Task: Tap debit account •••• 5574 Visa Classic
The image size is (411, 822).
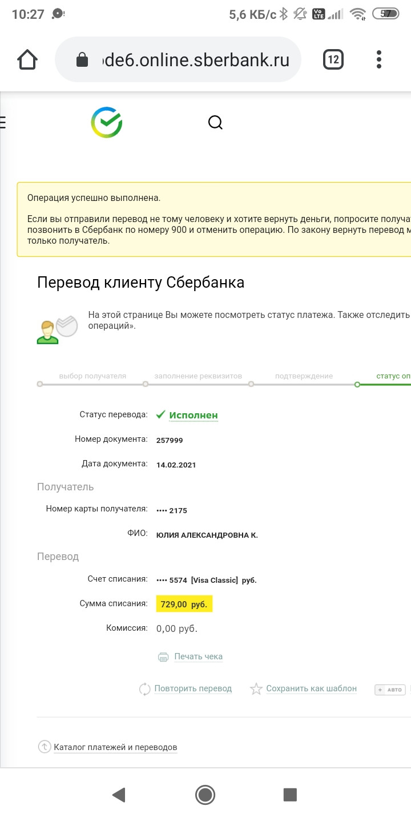Action: pyautogui.click(x=206, y=580)
